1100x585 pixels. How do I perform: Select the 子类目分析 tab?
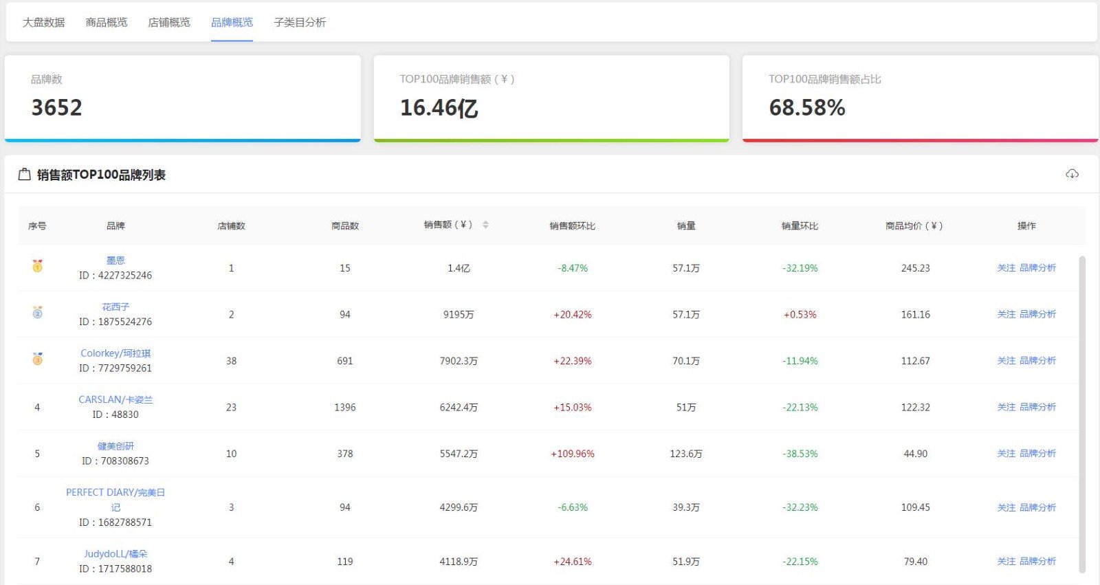(300, 23)
